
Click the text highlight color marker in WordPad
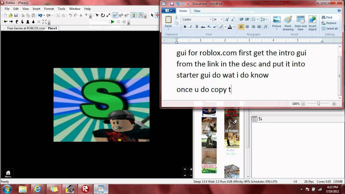pyautogui.click(x=221, y=27)
